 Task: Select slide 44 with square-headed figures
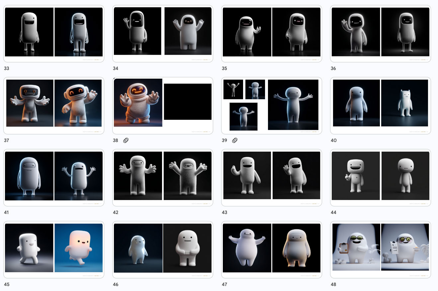pos(381,178)
